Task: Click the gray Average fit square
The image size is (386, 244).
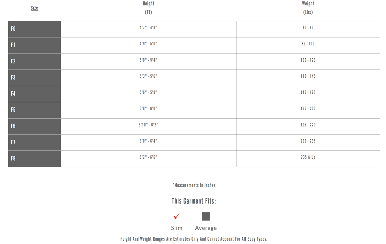Action: point(206,216)
